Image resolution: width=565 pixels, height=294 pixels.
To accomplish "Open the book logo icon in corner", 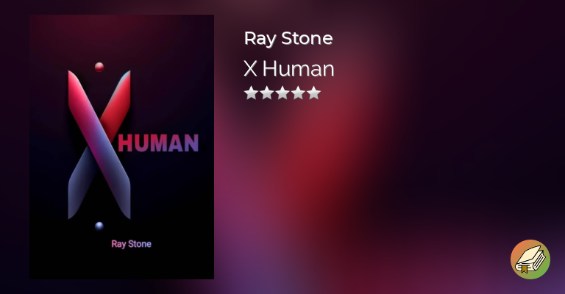I will click(x=530, y=259).
